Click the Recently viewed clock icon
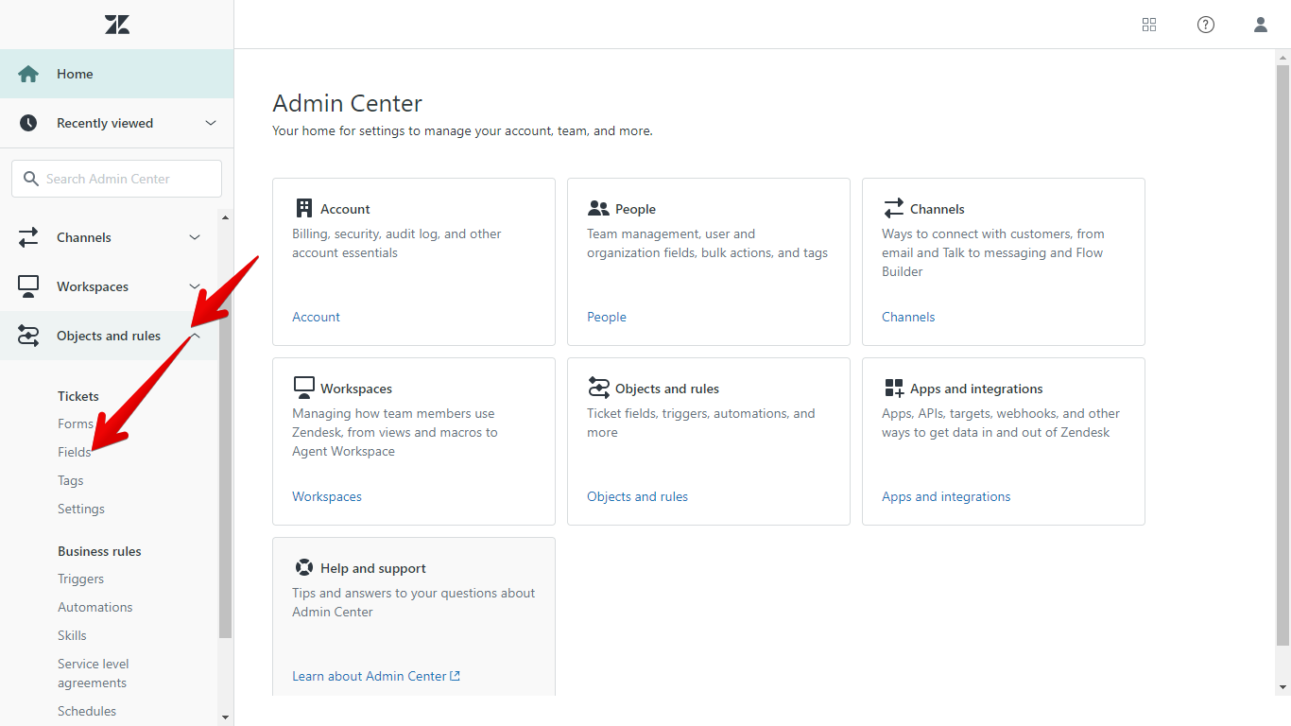Screen dimensions: 1291x726 28,123
